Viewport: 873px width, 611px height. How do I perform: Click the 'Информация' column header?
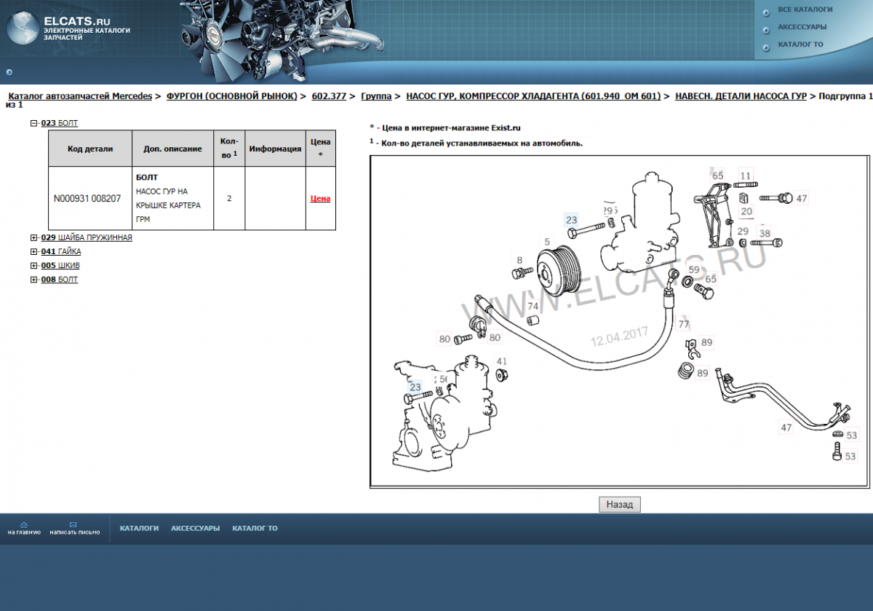(x=275, y=149)
